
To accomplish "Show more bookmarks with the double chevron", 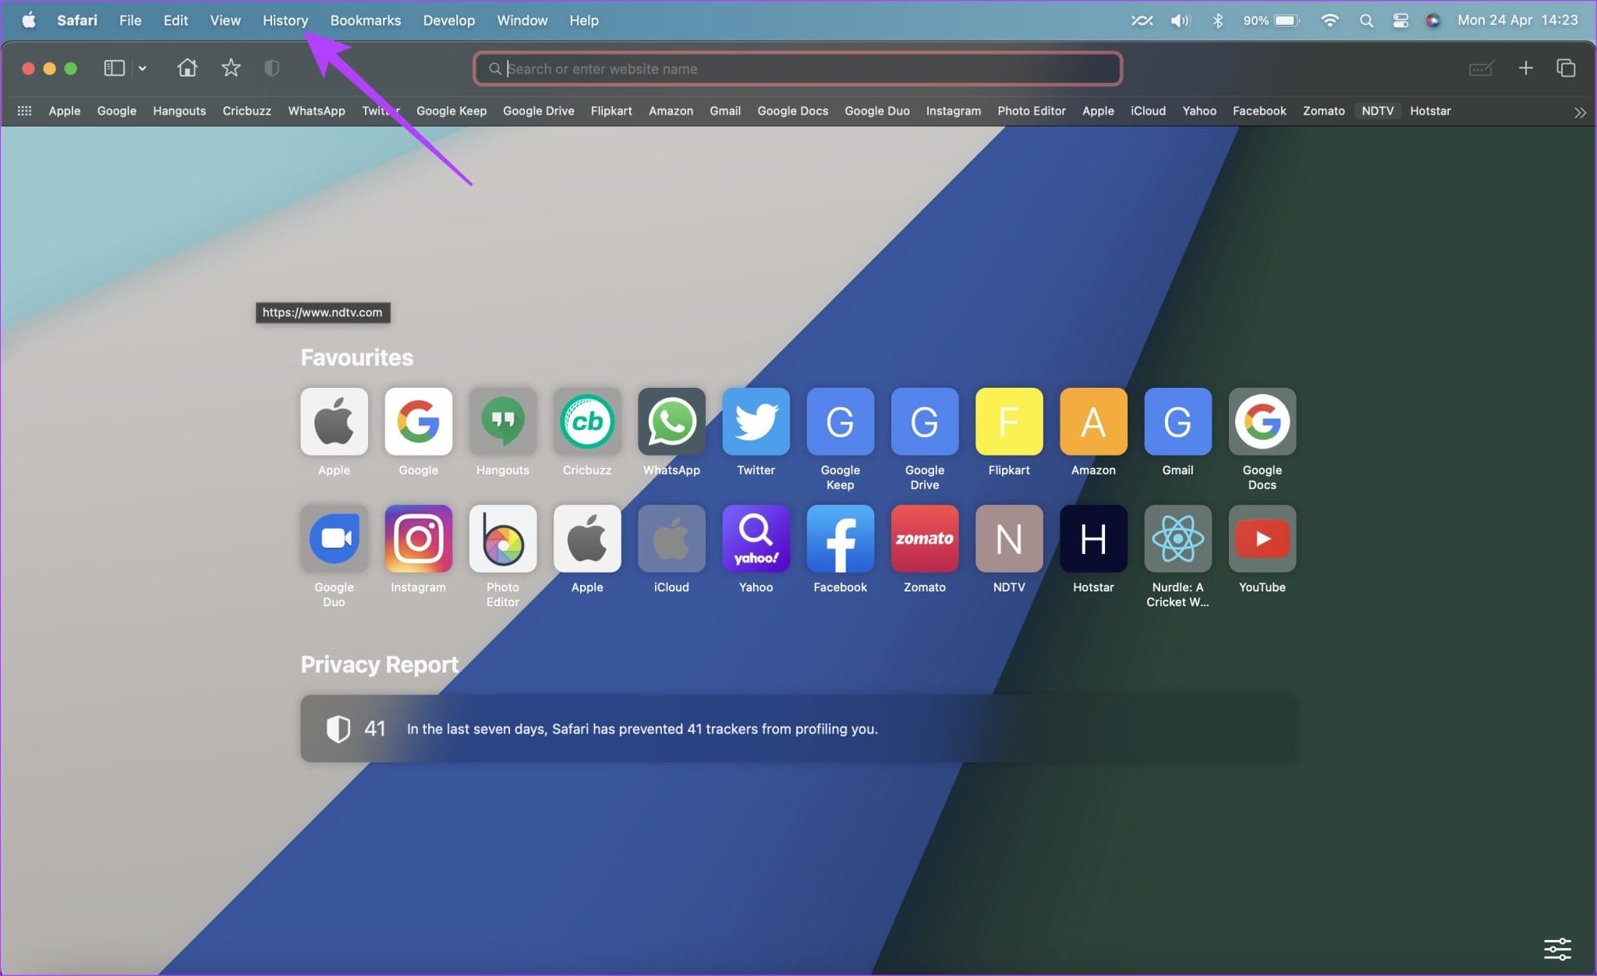I will point(1580,112).
